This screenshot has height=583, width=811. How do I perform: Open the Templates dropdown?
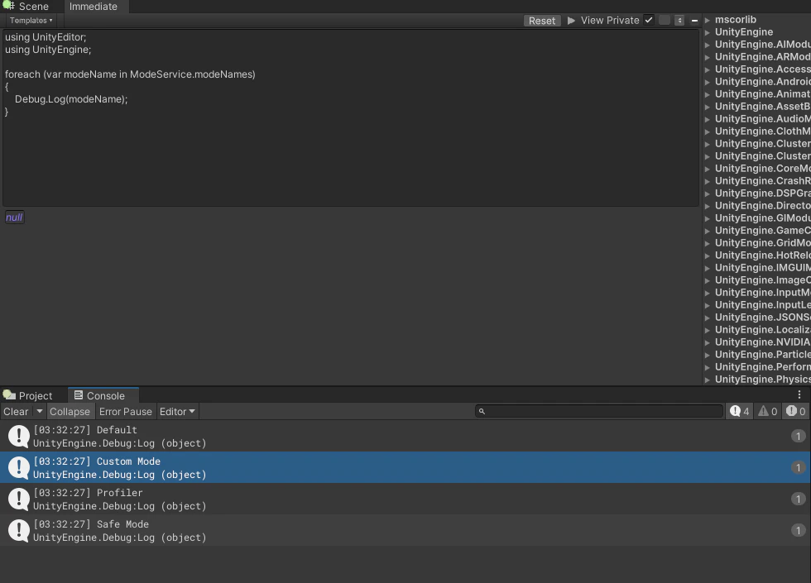31,21
